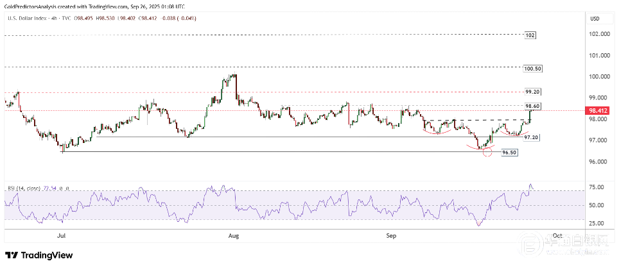Click the 101.000 value on price scale
This screenshot has width=619, height=268.
coord(599,55)
